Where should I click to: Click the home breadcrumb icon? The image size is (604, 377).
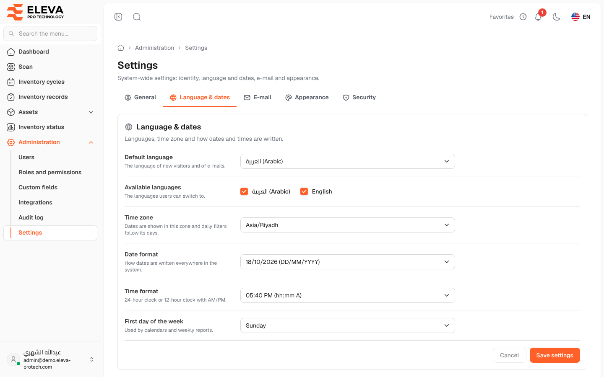[121, 48]
